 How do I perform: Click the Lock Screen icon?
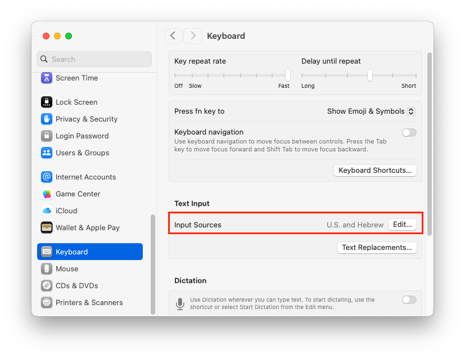(47, 102)
